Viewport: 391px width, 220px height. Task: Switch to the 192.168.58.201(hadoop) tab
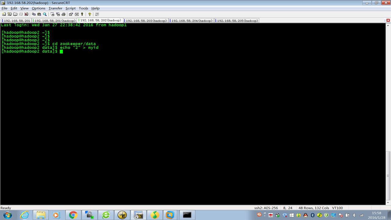click(x=54, y=20)
